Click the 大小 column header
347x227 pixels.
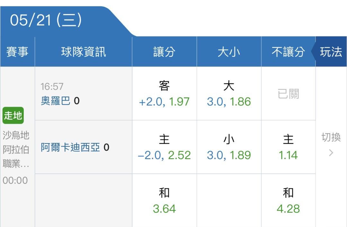(229, 52)
